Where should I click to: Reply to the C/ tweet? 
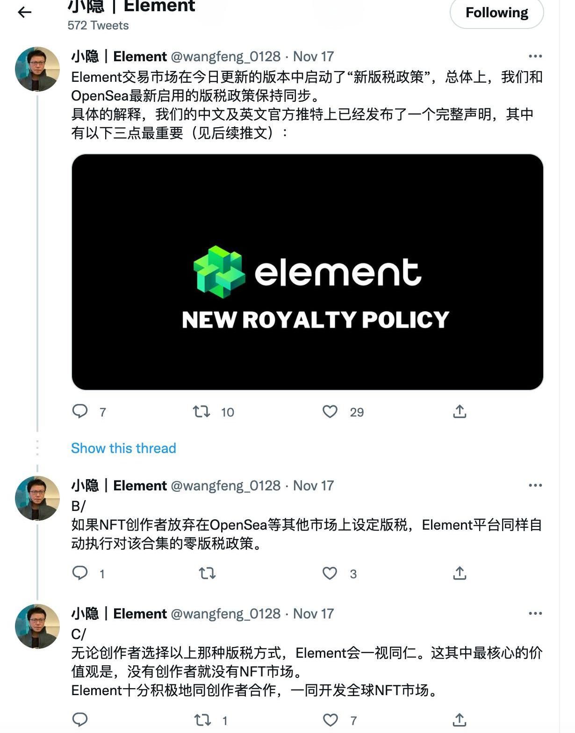pyautogui.click(x=80, y=720)
